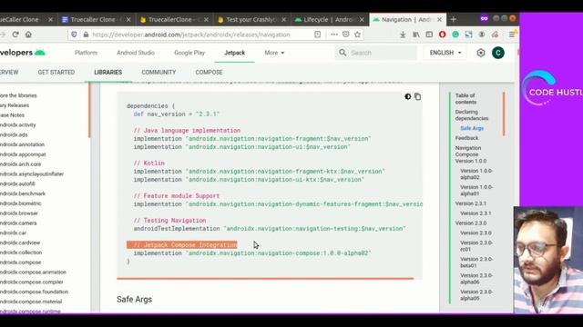Open the red Opera-style extension icon
The height and width of the screenshot is (327, 583).
pyautogui.click(x=442, y=35)
